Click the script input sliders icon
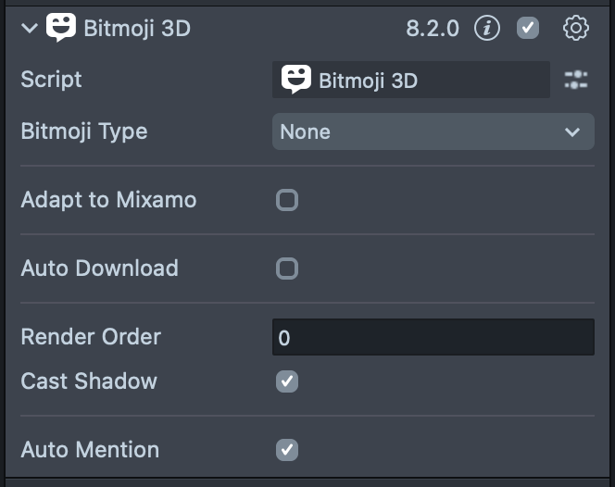Screen dimensions: 615x487 (x=576, y=81)
